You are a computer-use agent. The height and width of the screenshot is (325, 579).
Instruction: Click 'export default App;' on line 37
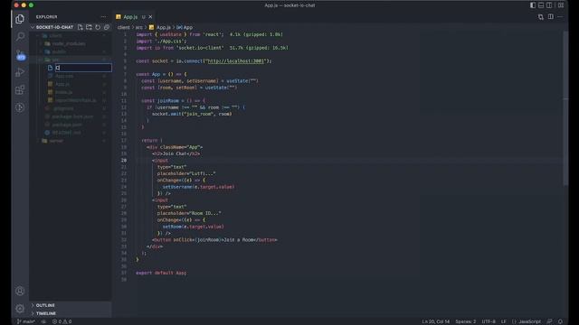tap(161, 273)
